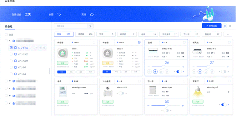Toggle the airtou-1f-pal blind switch
This screenshot has height=116, width=236.
coord(166,111)
